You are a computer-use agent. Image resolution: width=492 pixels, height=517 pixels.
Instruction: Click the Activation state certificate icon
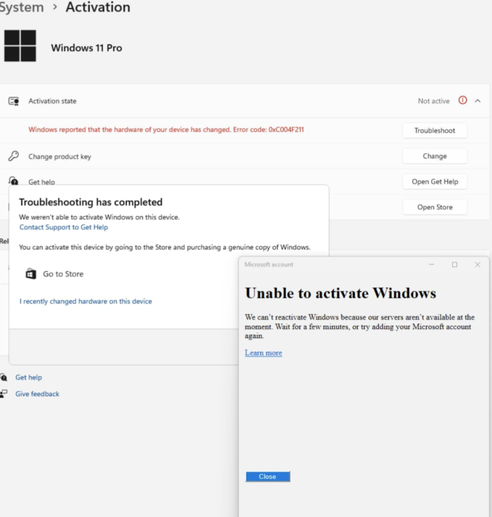(x=14, y=101)
